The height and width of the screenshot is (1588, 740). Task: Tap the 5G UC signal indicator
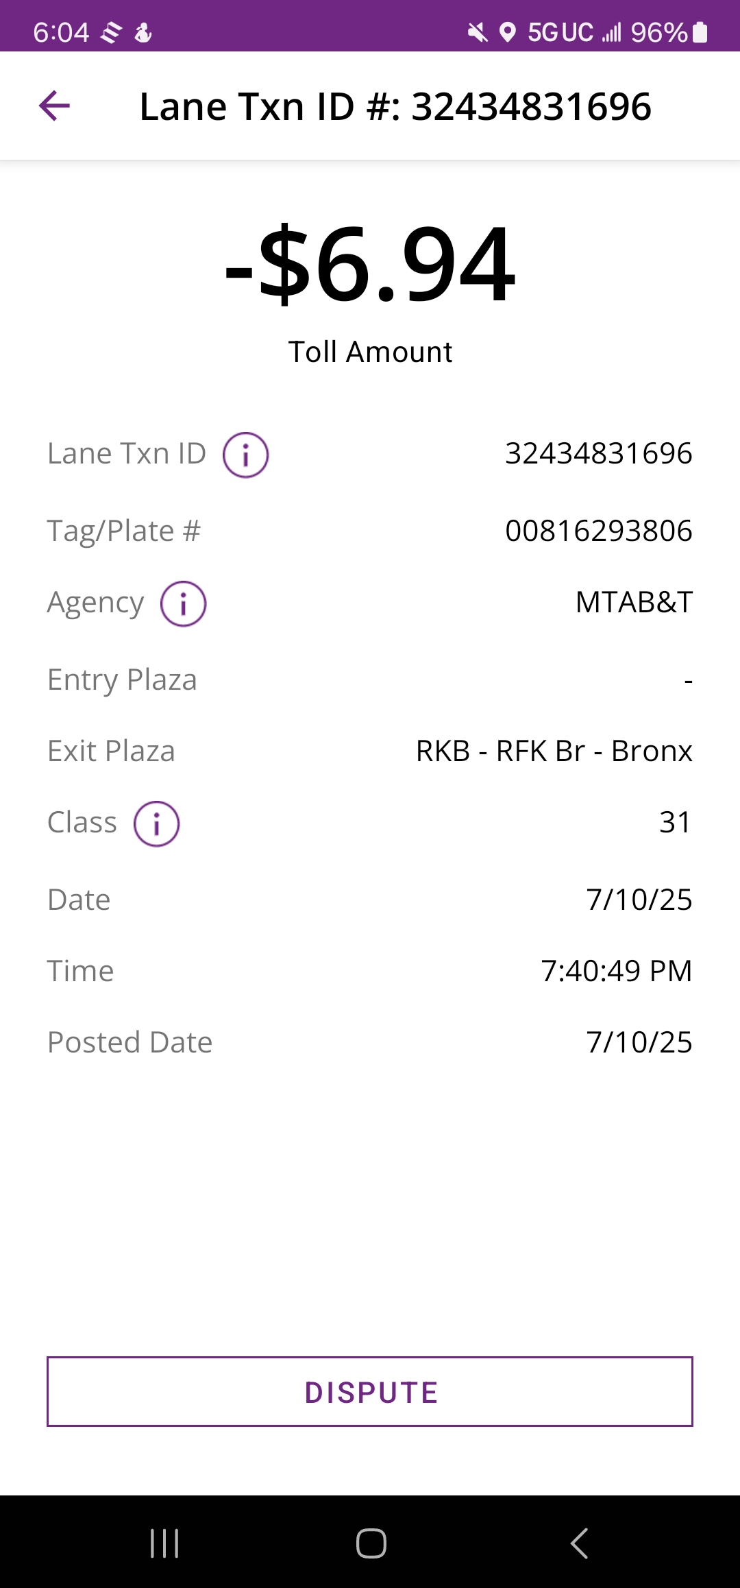click(560, 32)
